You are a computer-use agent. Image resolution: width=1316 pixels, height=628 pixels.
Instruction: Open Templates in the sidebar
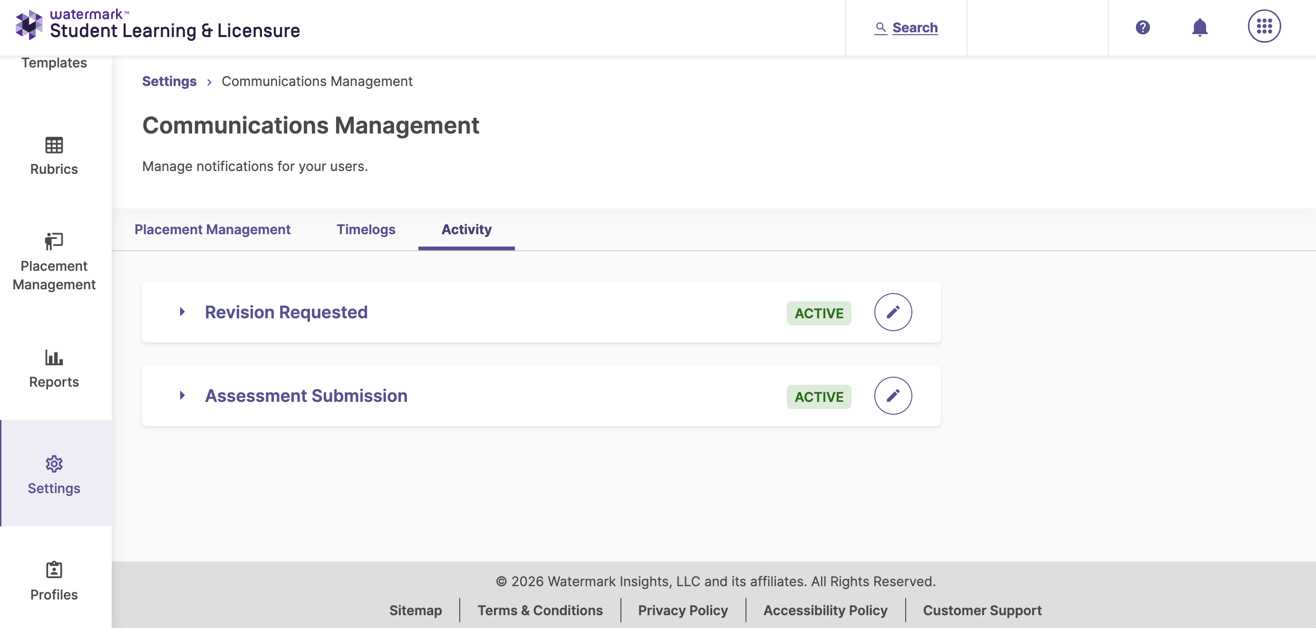(54, 63)
